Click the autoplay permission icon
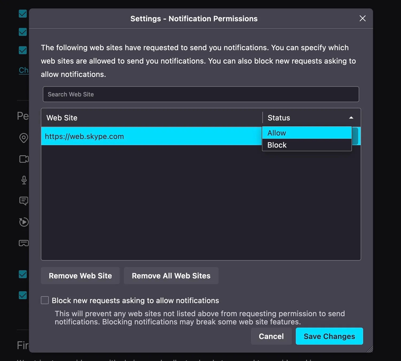Viewport: 401px width, 361px height. click(24, 222)
